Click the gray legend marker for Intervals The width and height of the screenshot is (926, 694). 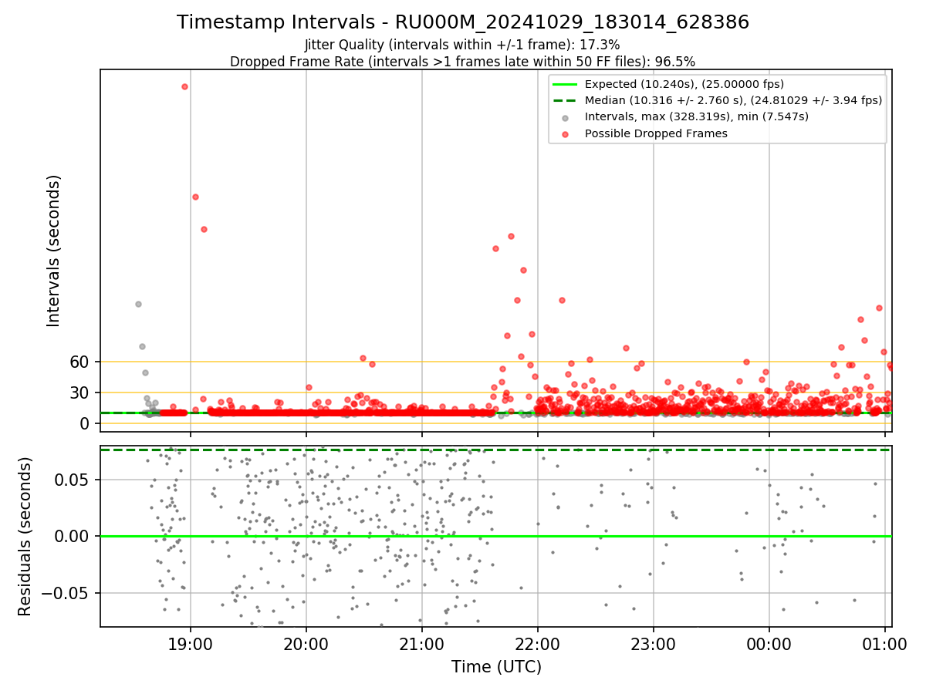point(565,117)
